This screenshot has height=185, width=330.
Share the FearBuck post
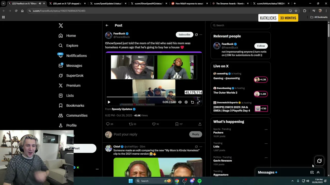(x=200, y=124)
